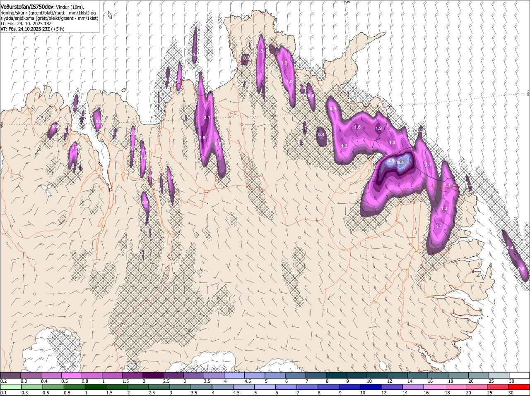Pick lavender snow-scale swatch starting at 4.5
The width and height of the screenshot is (530, 396).
coord(255,375)
